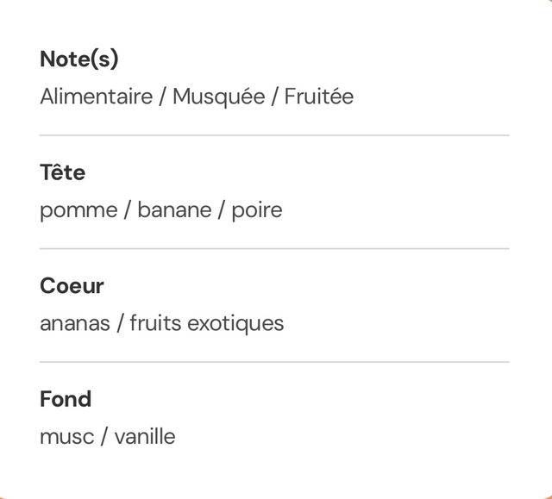
Task: Click the slash between musc and vanille
Action: (104, 437)
